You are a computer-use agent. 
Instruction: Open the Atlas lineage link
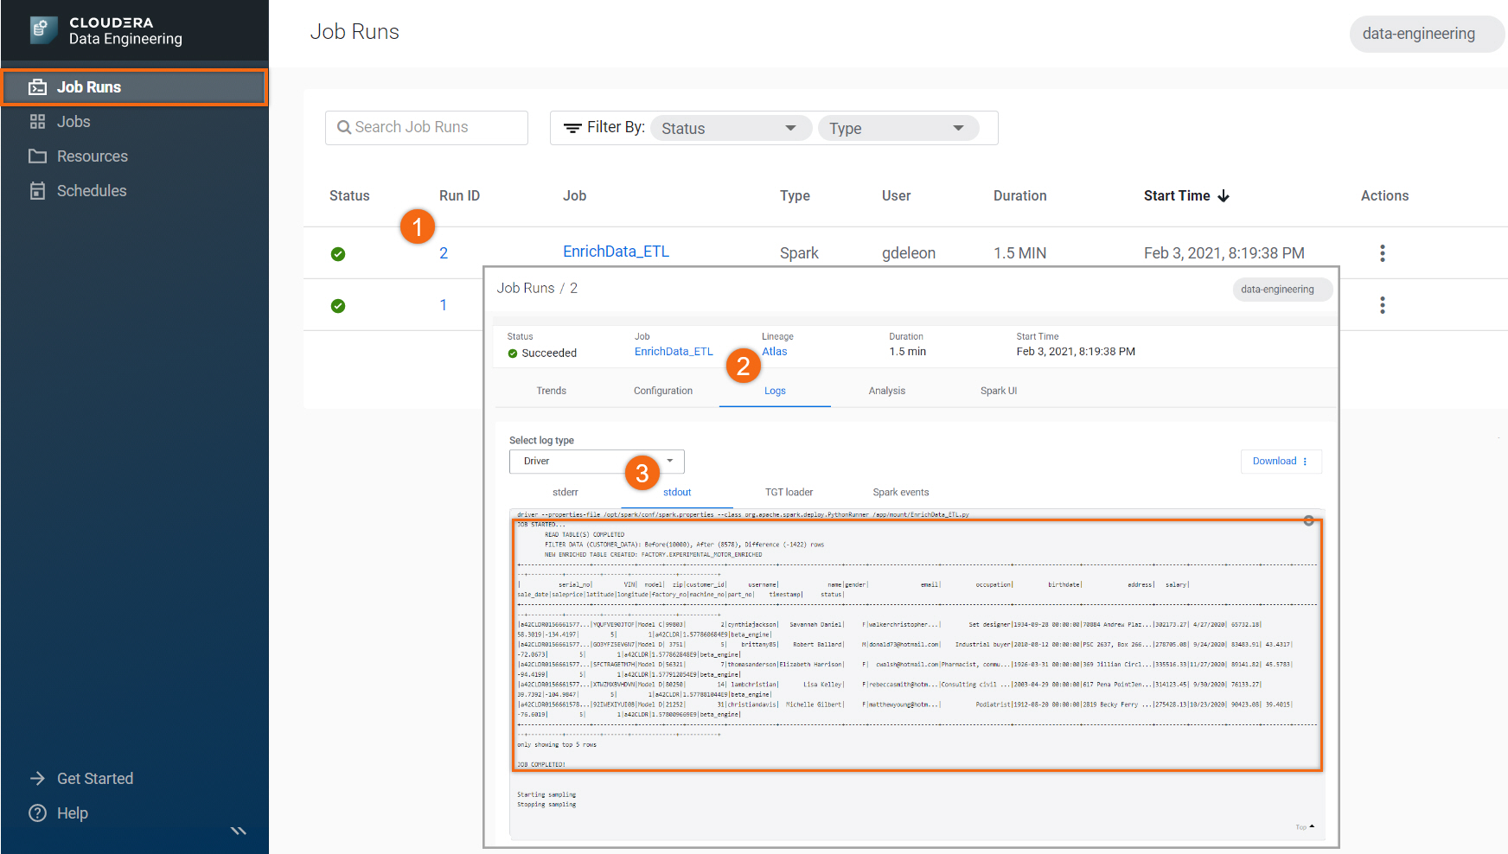click(x=775, y=352)
